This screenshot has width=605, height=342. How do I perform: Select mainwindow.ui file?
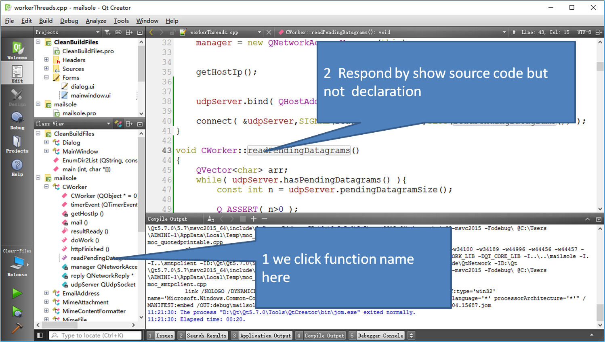pos(90,95)
